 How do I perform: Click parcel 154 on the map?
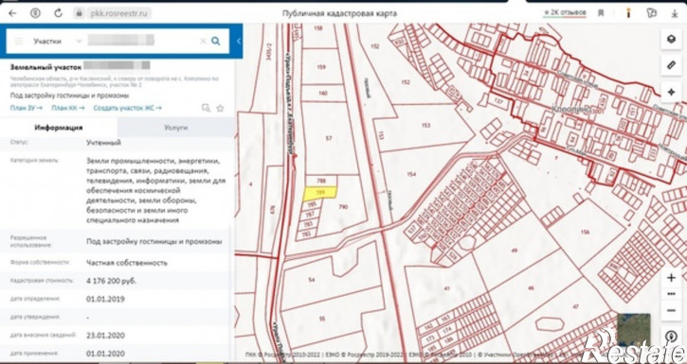411,174
